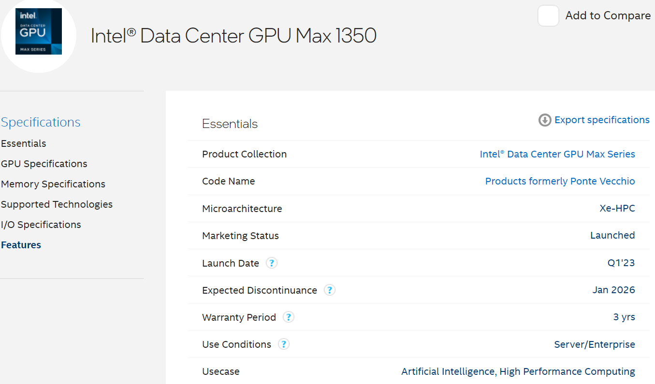Screen dimensions: 655x384
Task: Click the Artificial Intelligence usecase link
Action: (448, 371)
